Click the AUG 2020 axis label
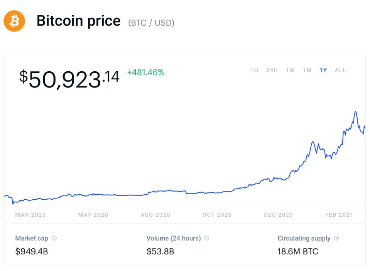The height and width of the screenshot is (271, 370). [x=155, y=215]
